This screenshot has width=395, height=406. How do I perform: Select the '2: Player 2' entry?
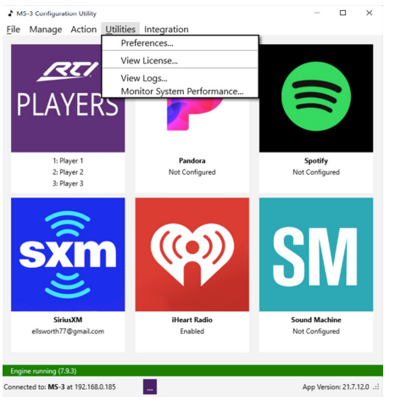[x=68, y=172]
